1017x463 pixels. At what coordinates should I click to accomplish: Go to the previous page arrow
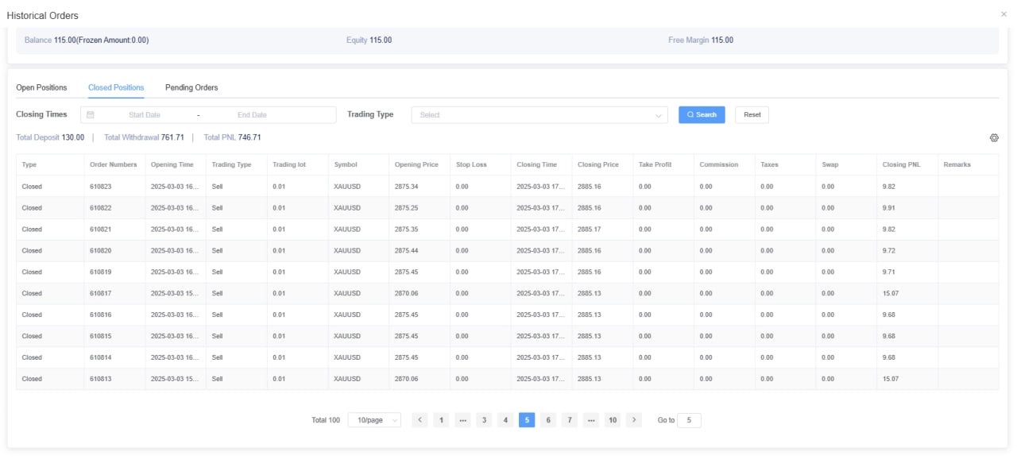click(420, 420)
